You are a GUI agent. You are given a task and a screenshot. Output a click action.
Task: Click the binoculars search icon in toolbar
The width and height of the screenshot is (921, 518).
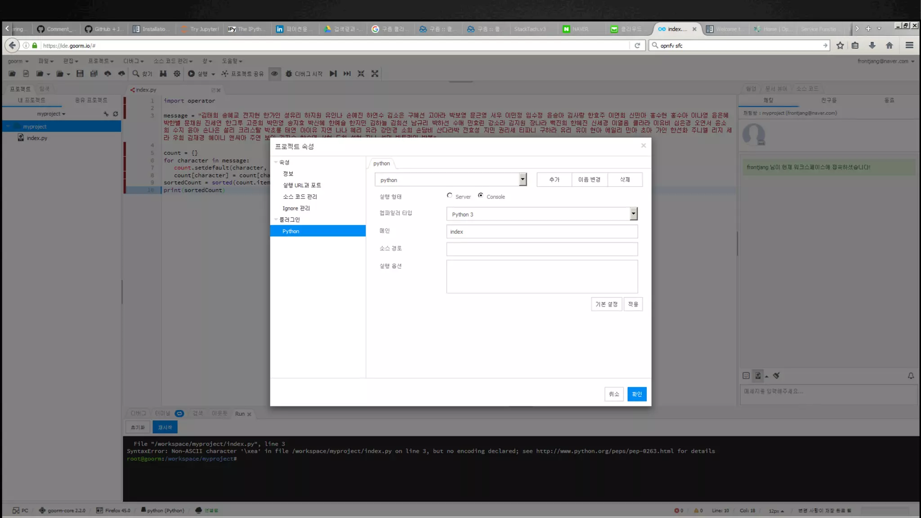[163, 74]
